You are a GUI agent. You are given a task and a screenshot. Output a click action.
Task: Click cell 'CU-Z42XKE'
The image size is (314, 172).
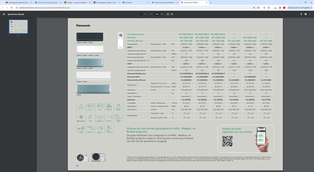(234, 100)
